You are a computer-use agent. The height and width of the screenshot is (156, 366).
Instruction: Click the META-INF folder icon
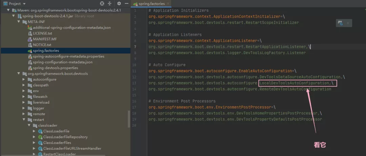tap(24, 22)
